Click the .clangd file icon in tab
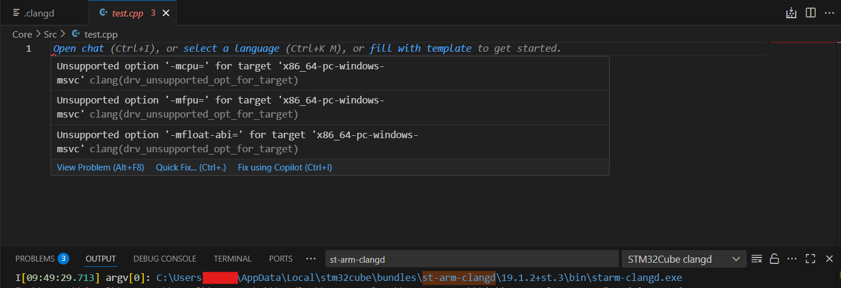 coord(16,13)
